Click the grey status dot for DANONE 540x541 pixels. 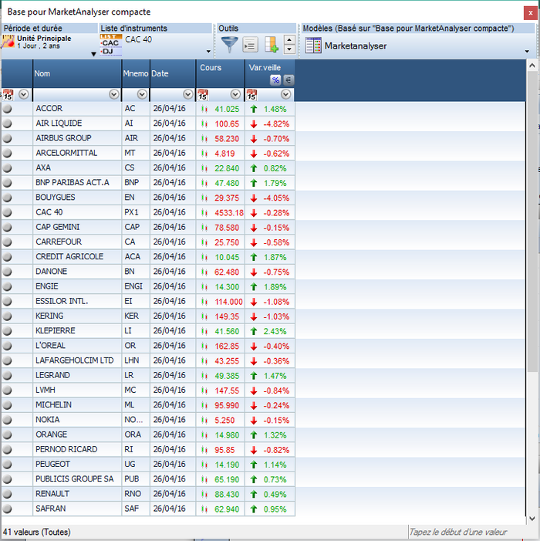[7, 272]
